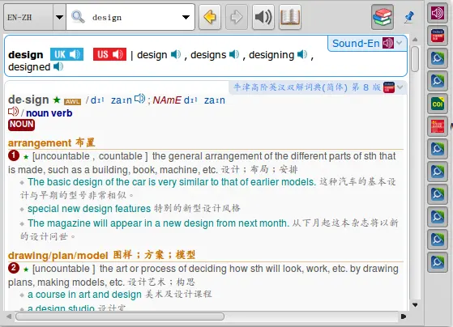Click the green star next to de·sign
453x327 pixels.
click(57, 100)
